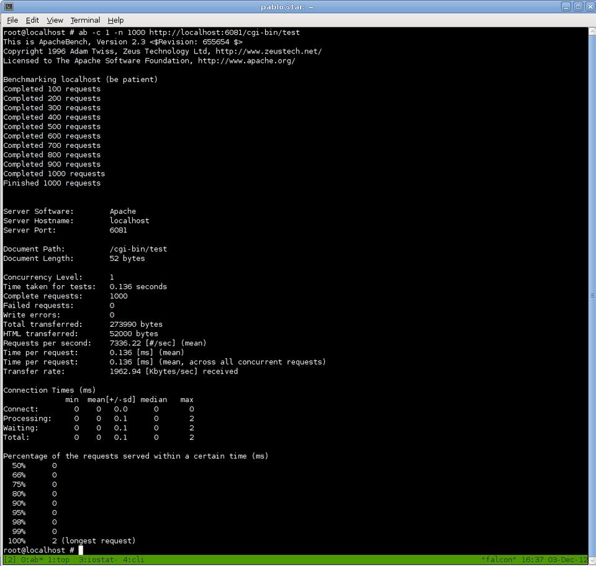Viewport: 596px width, 566px height.
Task: Click the "falcon" hostname in status bar
Action: tap(499, 560)
